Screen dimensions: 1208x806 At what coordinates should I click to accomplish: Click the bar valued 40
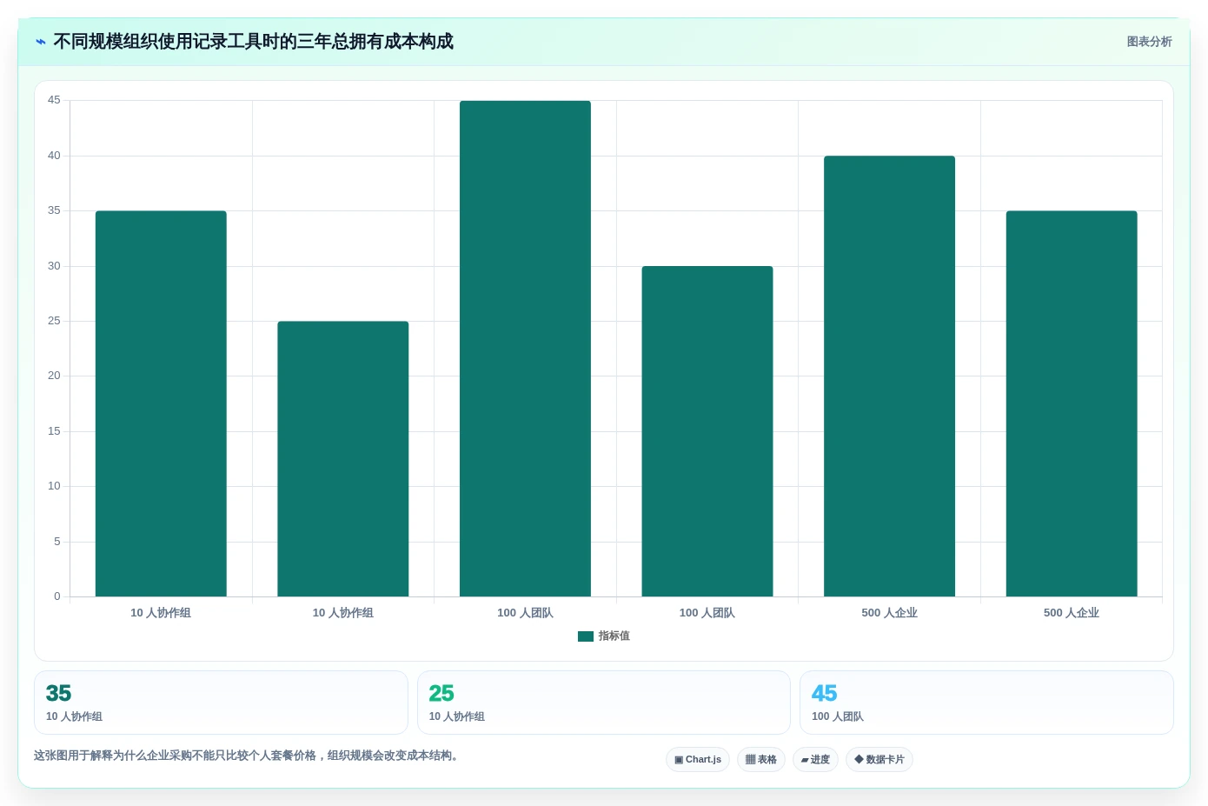click(889, 376)
